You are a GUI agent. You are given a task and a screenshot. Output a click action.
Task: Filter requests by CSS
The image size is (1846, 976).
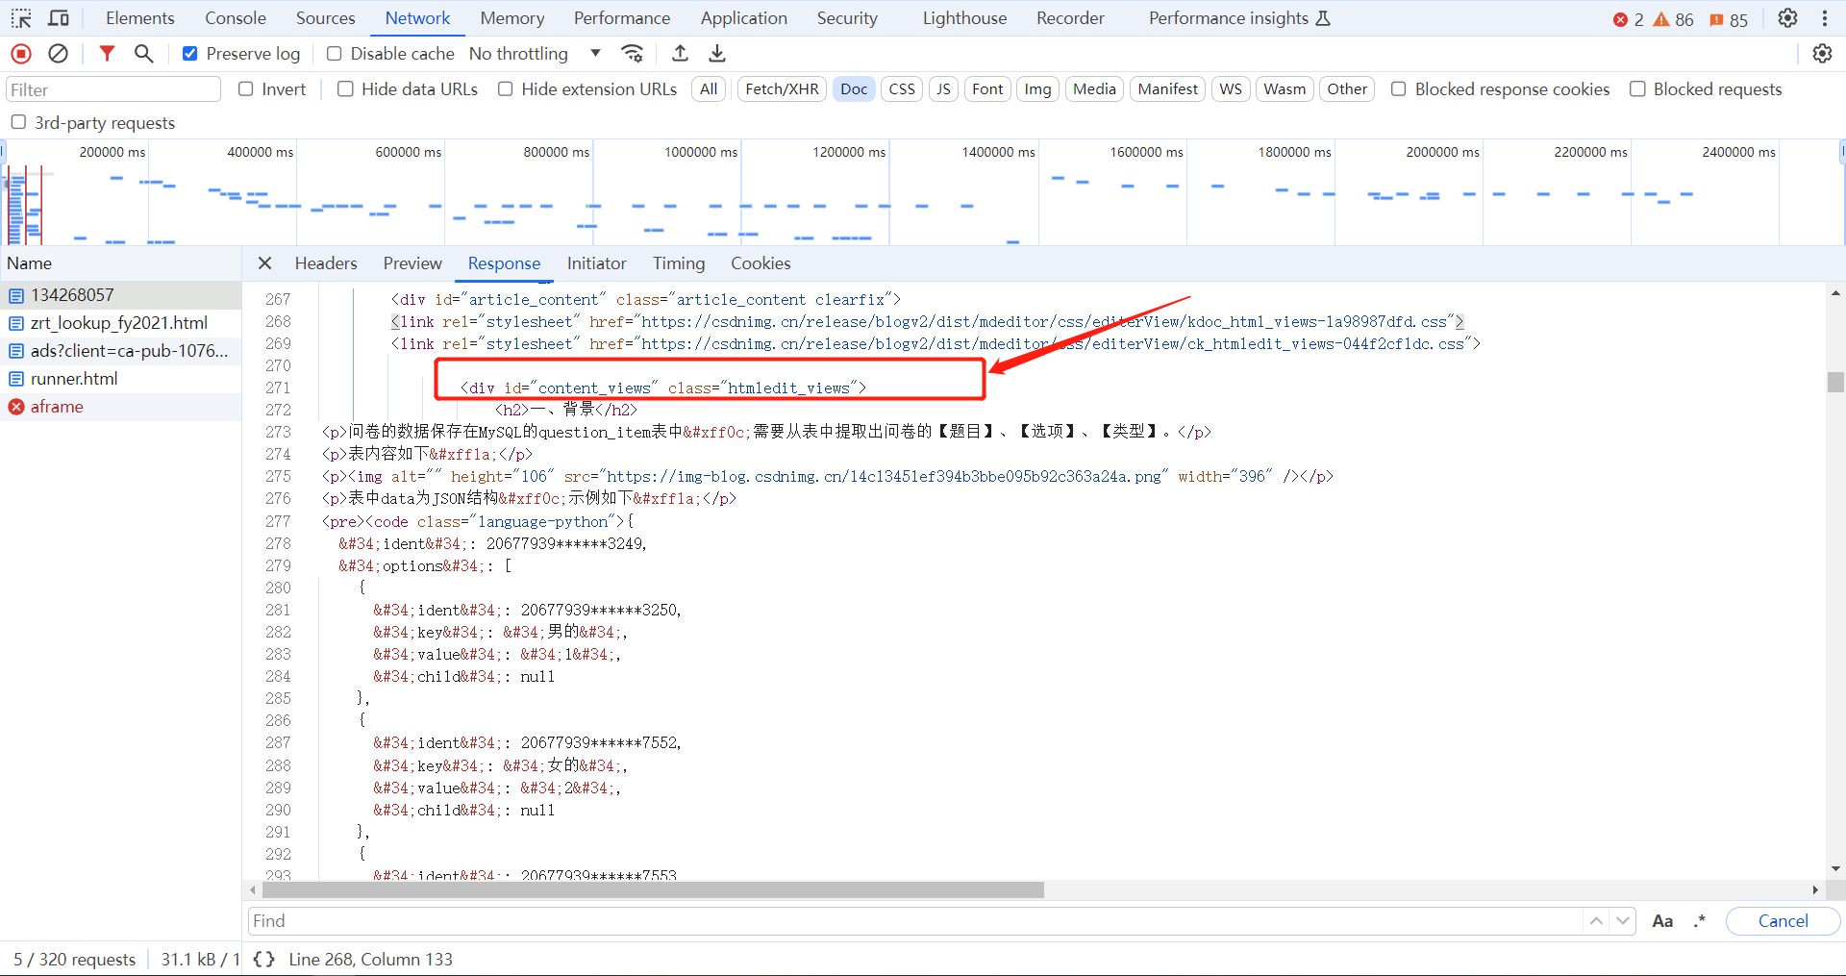pyautogui.click(x=902, y=89)
